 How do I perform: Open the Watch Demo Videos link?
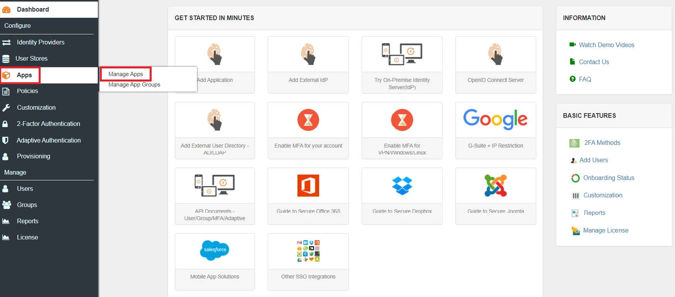[x=607, y=45]
